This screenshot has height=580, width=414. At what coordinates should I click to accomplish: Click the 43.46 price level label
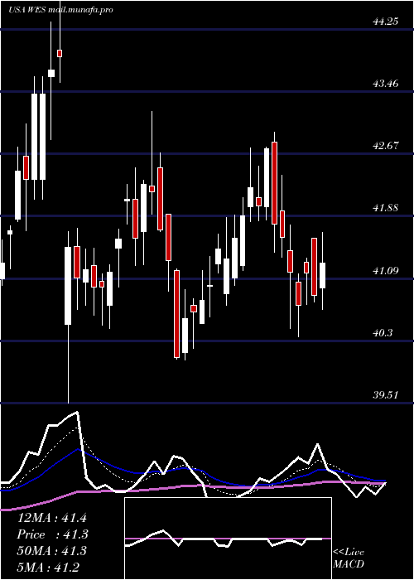(x=385, y=84)
